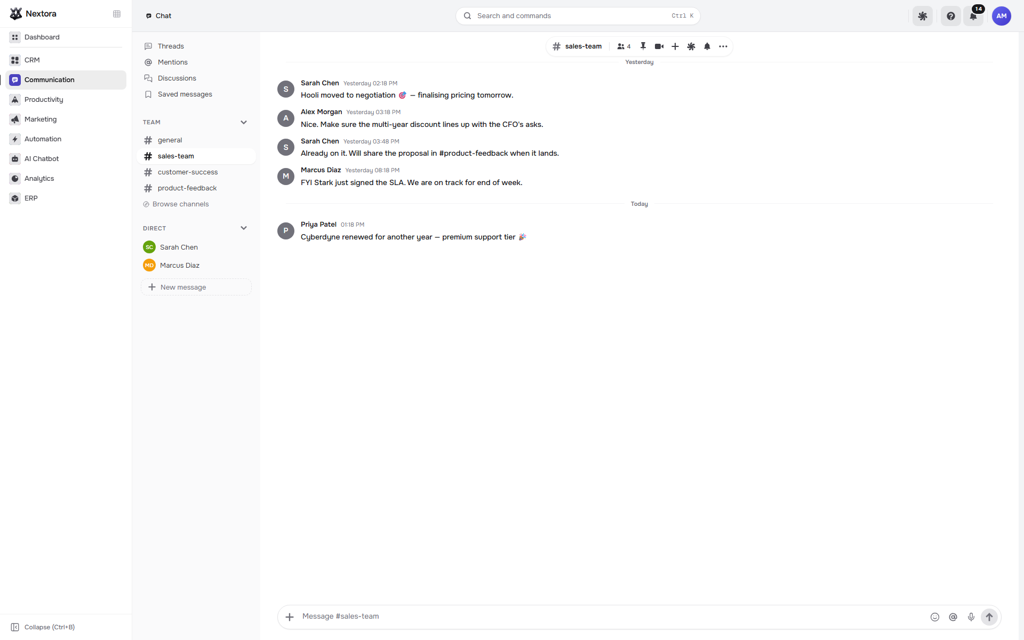1024x640 pixels.
Task: Open Analytics module in sidebar
Action: click(x=66, y=179)
